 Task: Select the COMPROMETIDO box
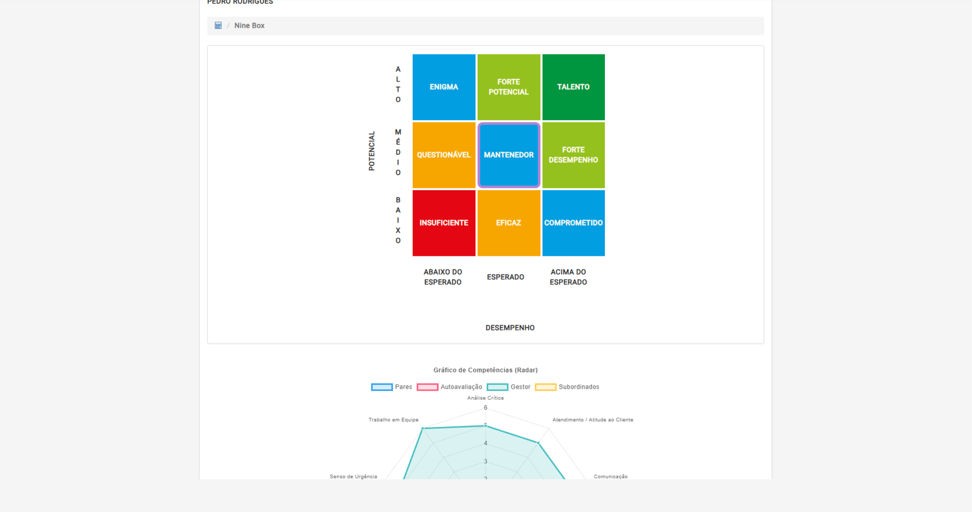pyautogui.click(x=573, y=223)
